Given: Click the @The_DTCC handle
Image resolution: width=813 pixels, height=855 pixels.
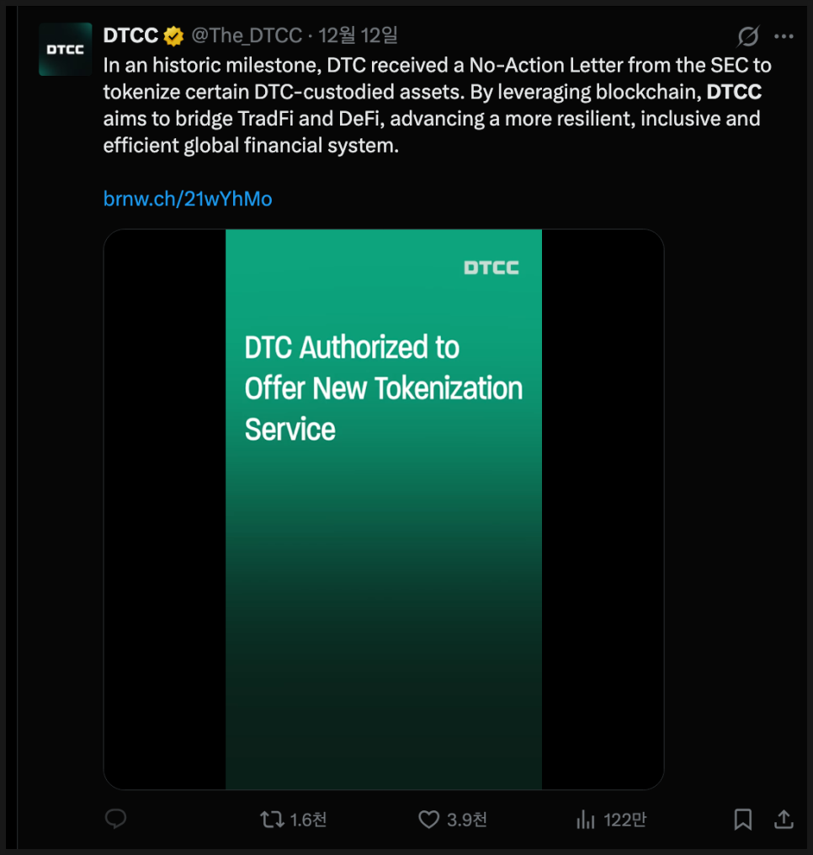Looking at the screenshot, I should pyautogui.click(x=247, y=35).
